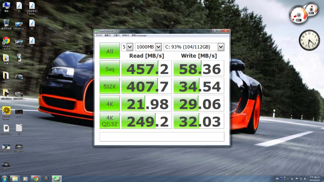The image size is (324, 182).
Task: Select the Computer desktop icon
Action: click(6, 7)
